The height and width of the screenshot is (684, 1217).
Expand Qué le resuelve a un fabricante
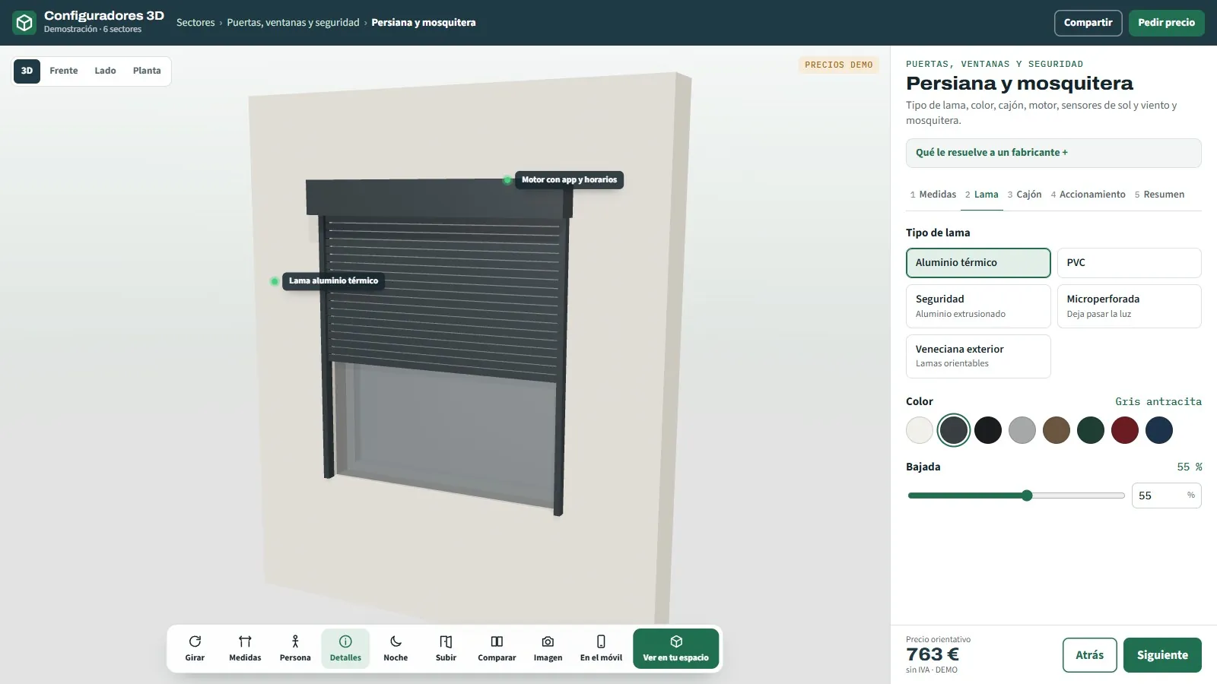(x=1053, y=153)
